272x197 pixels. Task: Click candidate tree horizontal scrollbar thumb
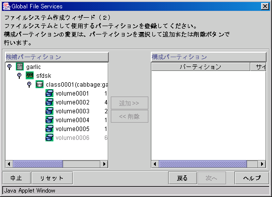[38, 164]
